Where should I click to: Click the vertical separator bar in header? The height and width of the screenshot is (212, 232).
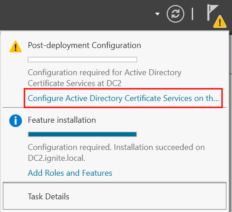[192, 14]
